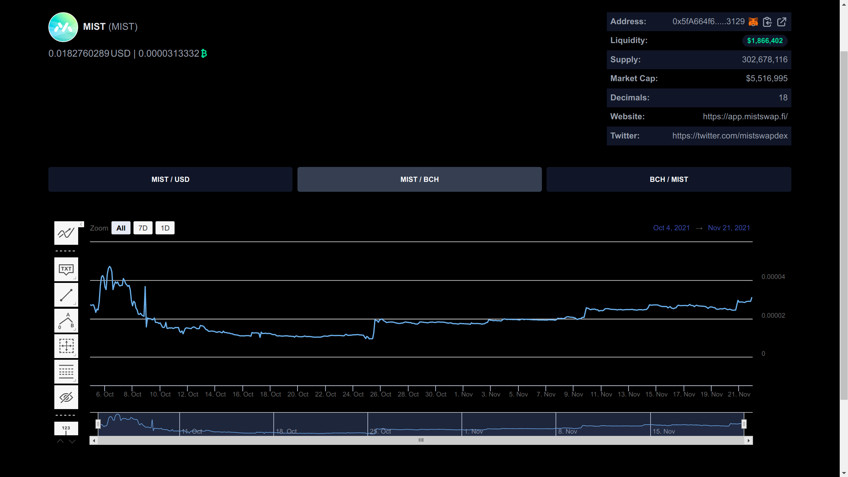Switch to MIST / USD chart tab
The width and height of the screenshot is (848, 477).
click(x=170, y=179)
